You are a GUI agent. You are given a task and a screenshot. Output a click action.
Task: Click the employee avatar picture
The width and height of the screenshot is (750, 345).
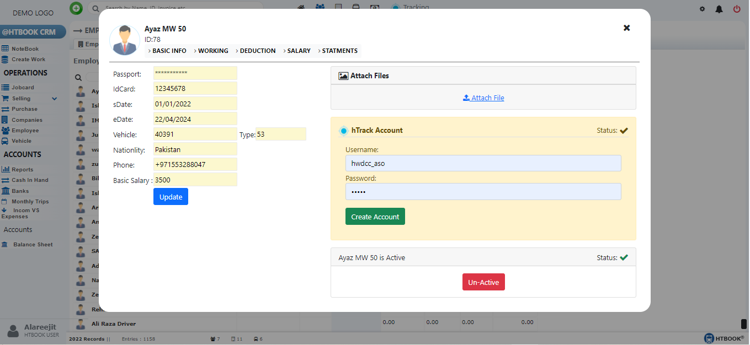click(125, 40)
